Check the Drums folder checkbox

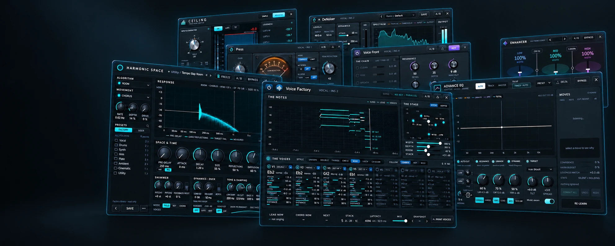pos(116,145)
